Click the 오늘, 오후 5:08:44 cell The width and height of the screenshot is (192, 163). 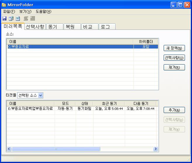pyautogui.click(x=109, y=109)
